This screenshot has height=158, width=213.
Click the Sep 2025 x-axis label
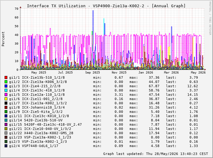[x=93, y=73]
